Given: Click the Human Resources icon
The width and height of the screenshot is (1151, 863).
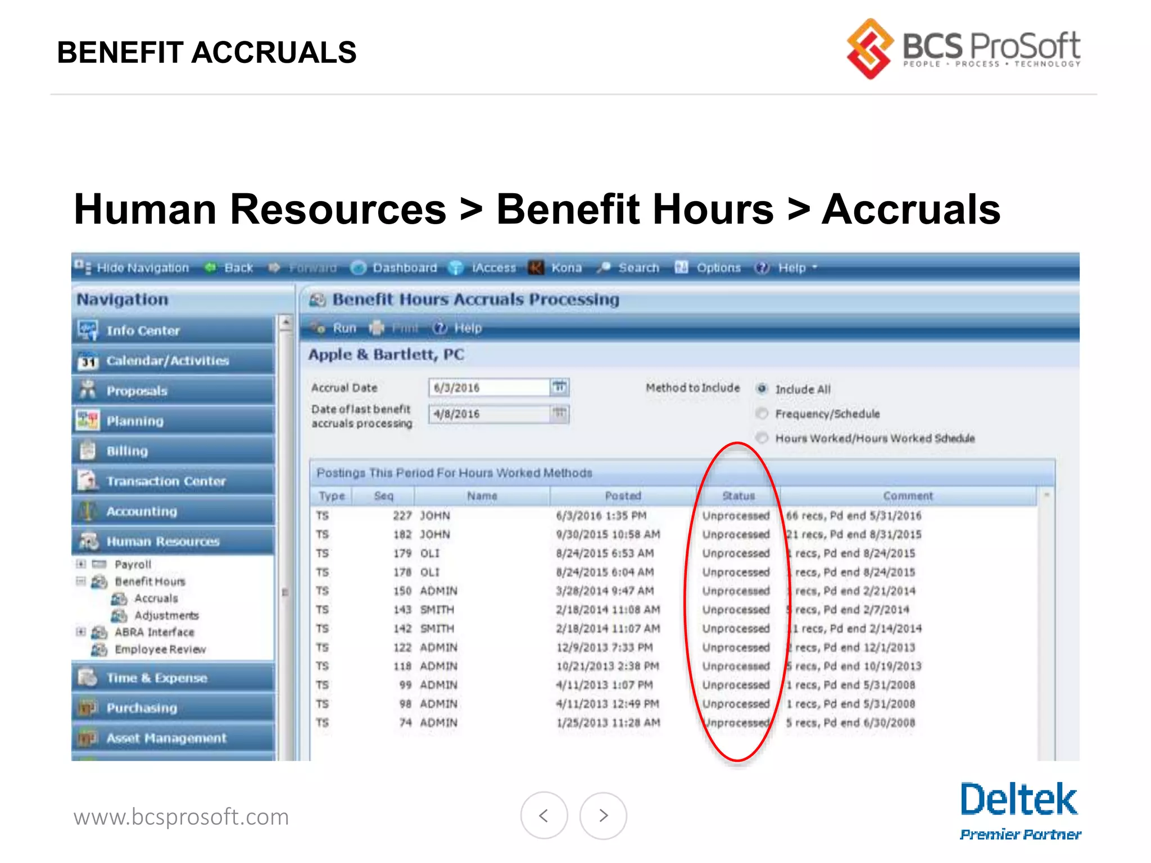Looking at the screenshot, I should point(89,541).
